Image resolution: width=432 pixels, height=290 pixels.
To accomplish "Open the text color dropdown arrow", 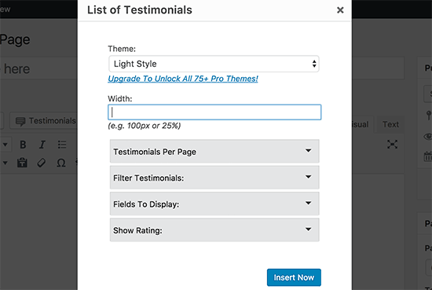I will click(5, 163).
